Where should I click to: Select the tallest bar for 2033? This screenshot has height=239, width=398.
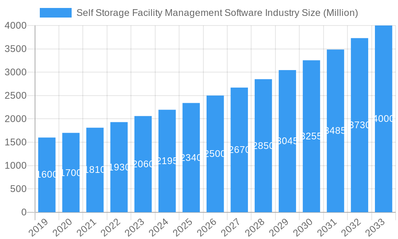tap(384, 119)
